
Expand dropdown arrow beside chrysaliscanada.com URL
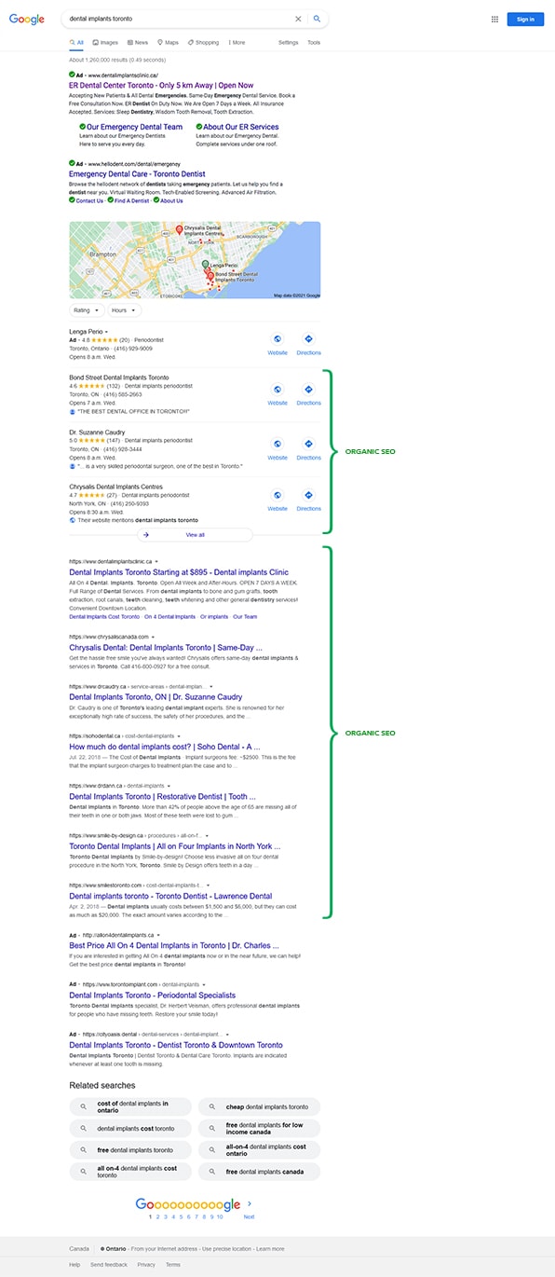tap(153, 637)
